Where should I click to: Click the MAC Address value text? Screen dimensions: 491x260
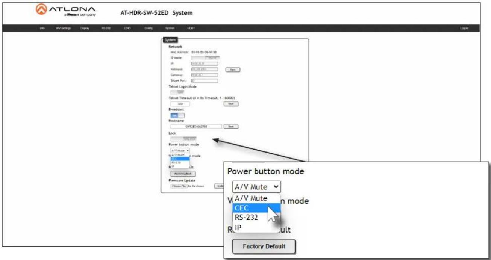(204, 52)
